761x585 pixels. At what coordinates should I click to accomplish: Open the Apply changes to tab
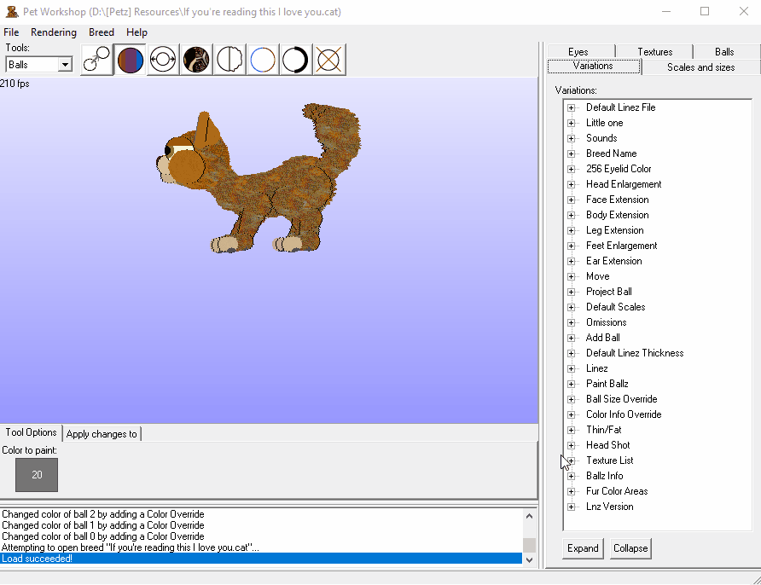102,434
